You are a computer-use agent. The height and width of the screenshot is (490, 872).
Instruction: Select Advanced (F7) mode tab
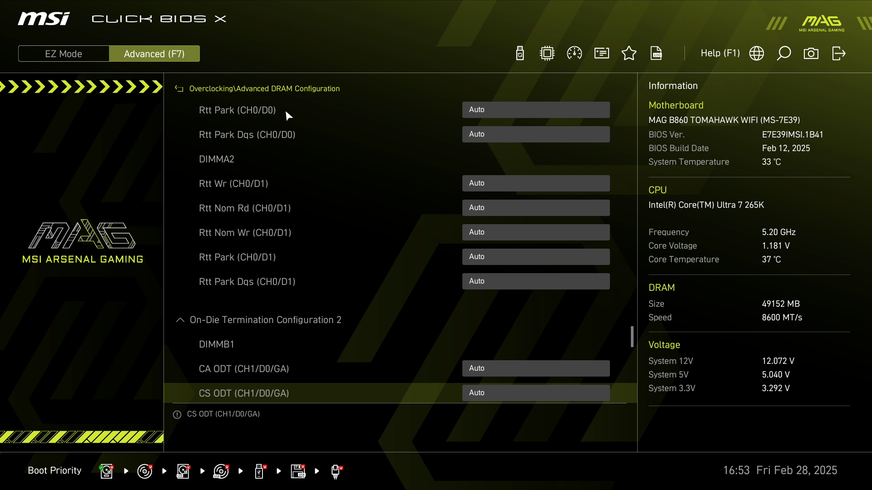[x=154, y=54]
